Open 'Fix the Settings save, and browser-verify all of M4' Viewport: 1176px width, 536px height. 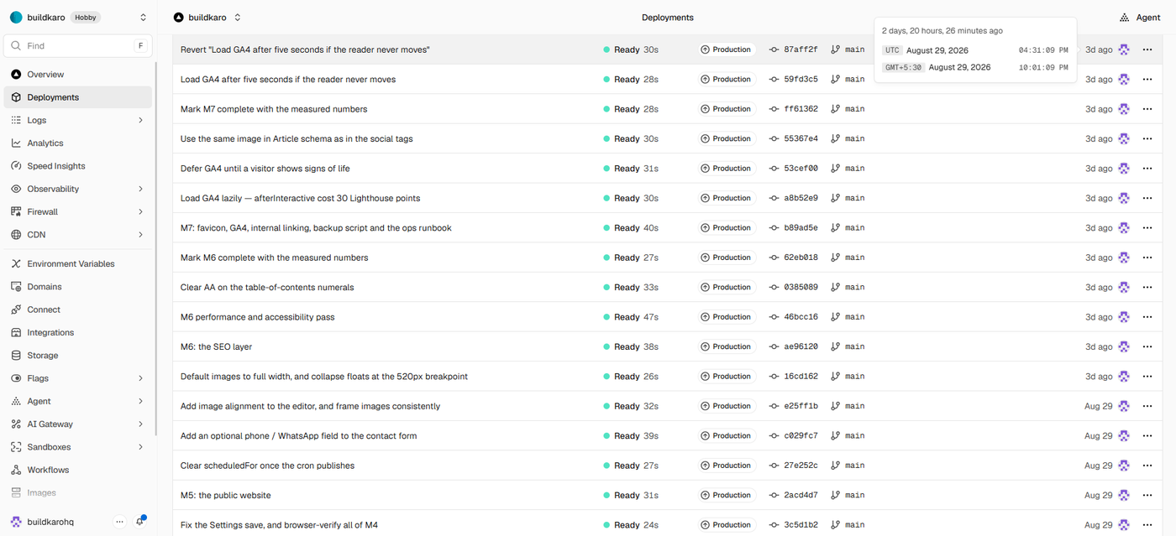[x=279, y=525]
